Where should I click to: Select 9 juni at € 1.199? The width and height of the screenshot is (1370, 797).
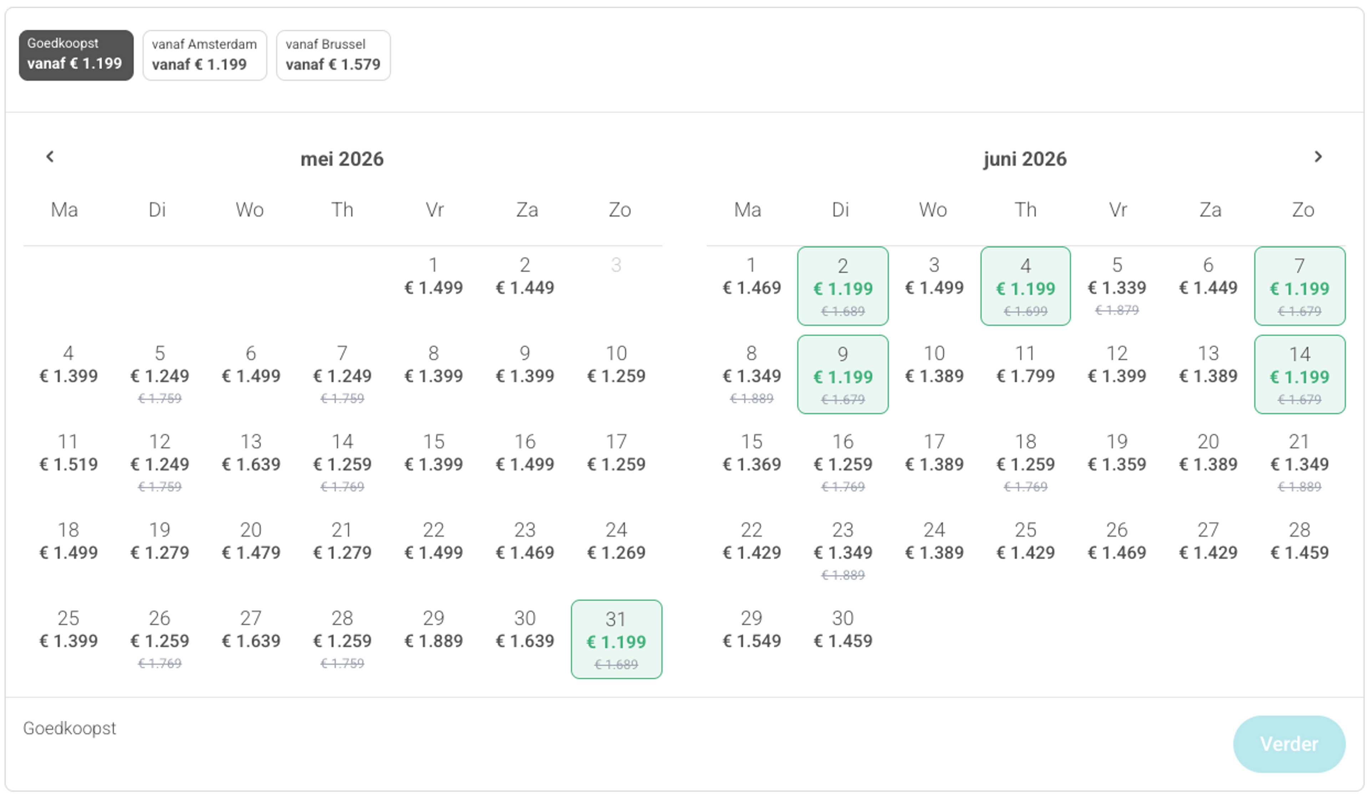(x=842, y=374)
